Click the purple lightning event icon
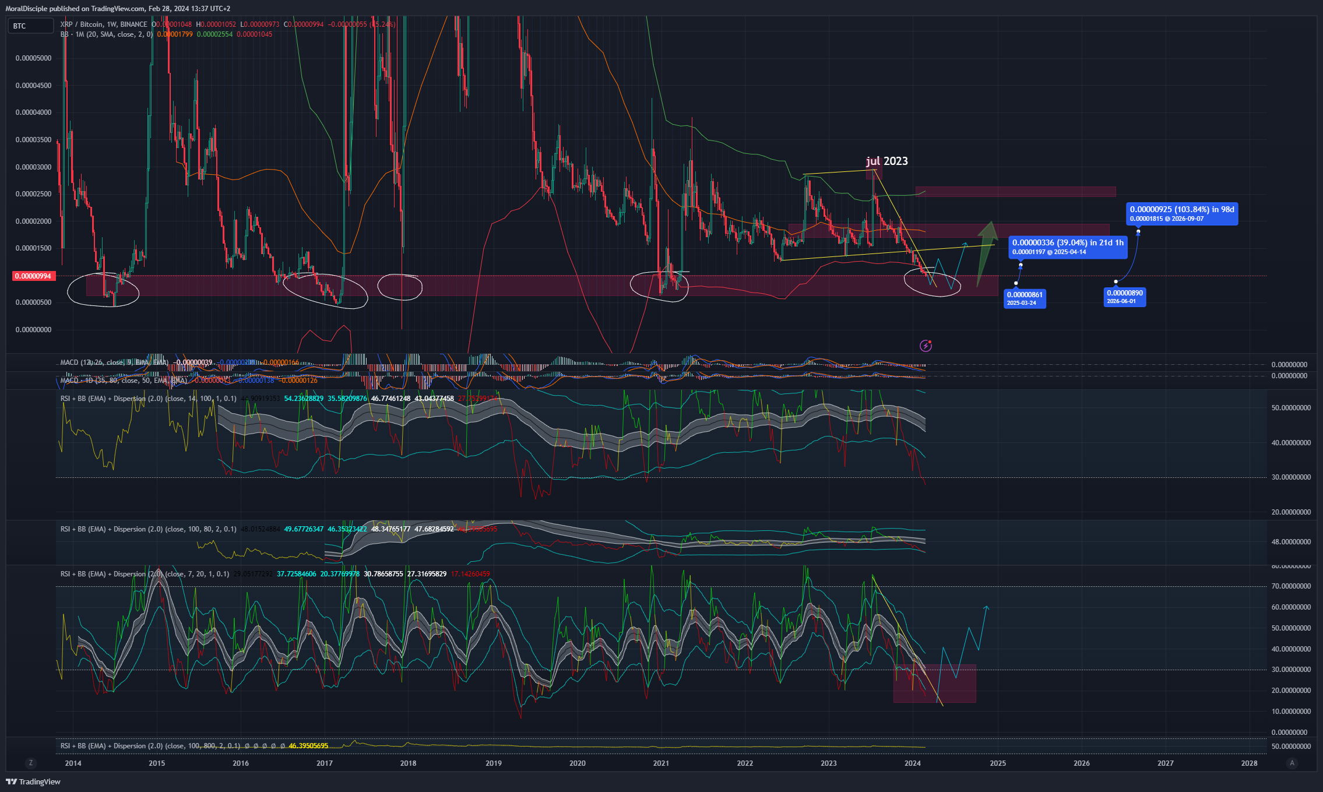The image size is (1323, 792). [x=926, y=346]
